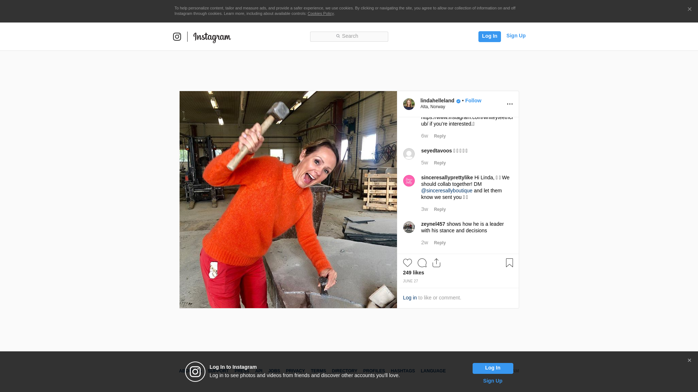Click the 3w comment timestamp
The width and height of the screenshot is (698, 392).
point(425,209)
